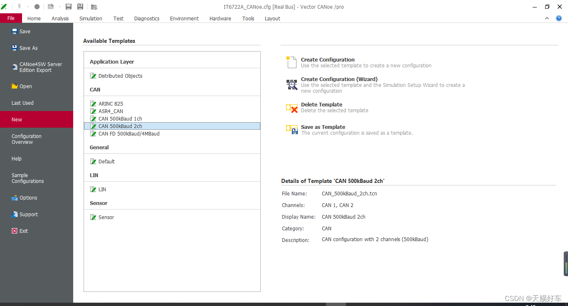Click the LIN template icon

[94, 189]
